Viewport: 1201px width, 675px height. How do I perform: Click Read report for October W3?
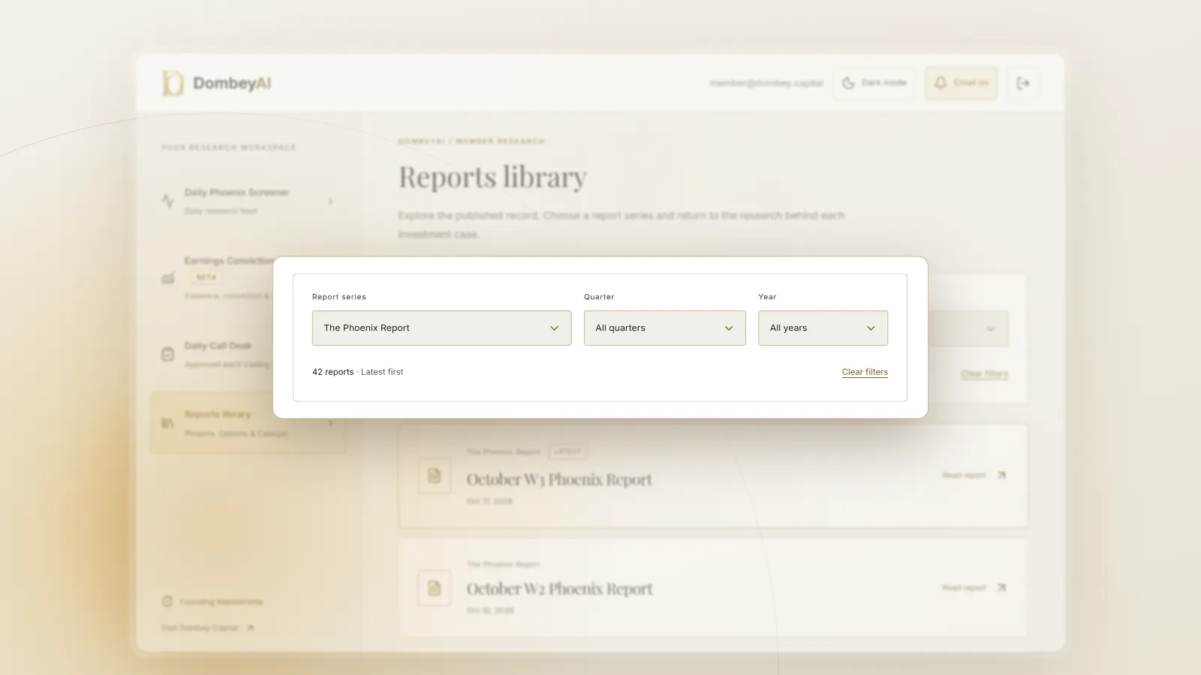pos(974,475)
